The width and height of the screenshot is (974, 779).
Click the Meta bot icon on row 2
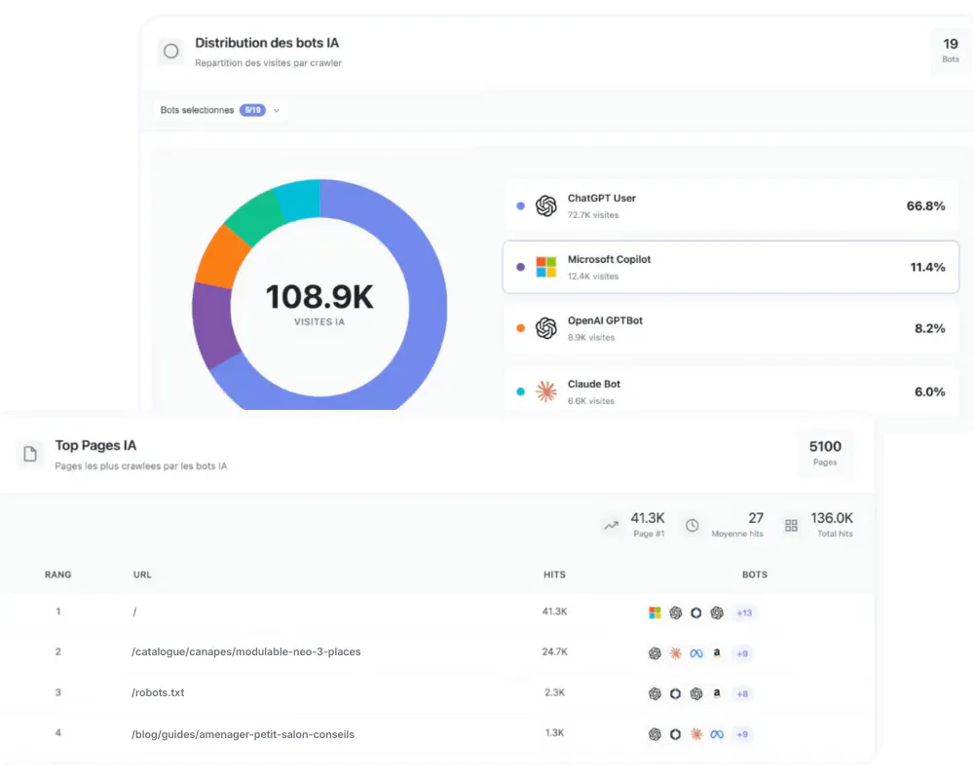[x=695, y=652]
